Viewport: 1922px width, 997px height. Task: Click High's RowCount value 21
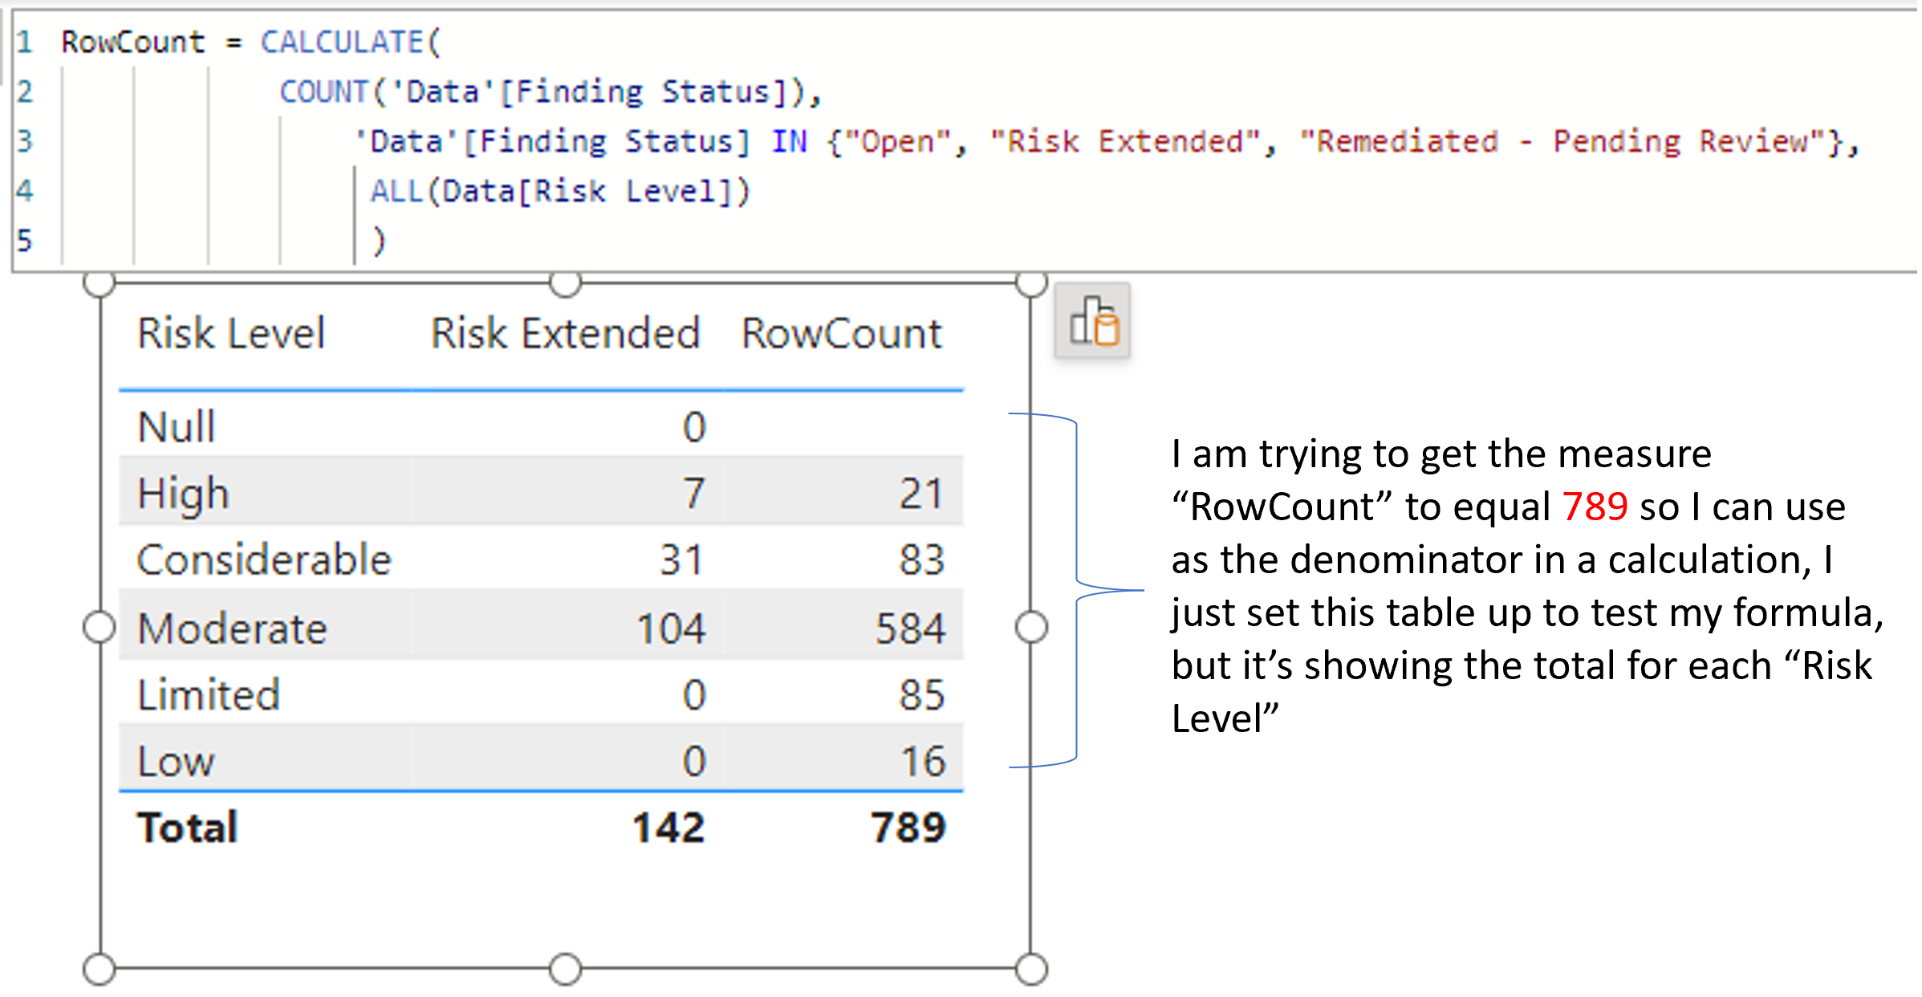pos(920,494)
